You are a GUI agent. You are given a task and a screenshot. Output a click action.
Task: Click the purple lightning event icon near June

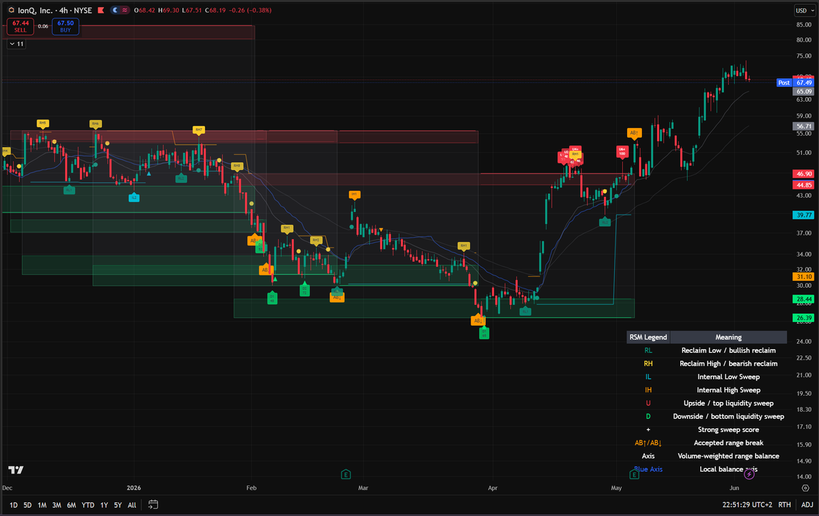coord(749,475)
